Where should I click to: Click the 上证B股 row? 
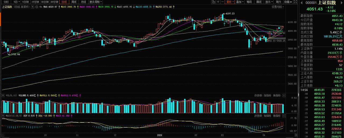322,81
